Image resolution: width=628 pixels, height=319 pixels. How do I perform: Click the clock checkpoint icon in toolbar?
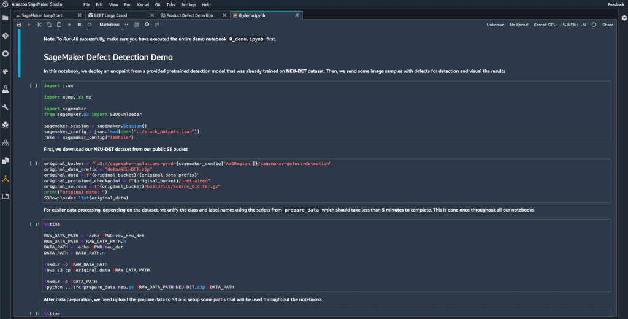(147, 25)
